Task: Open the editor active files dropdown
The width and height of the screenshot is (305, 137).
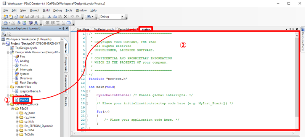Action: click(x=287, y=29)
